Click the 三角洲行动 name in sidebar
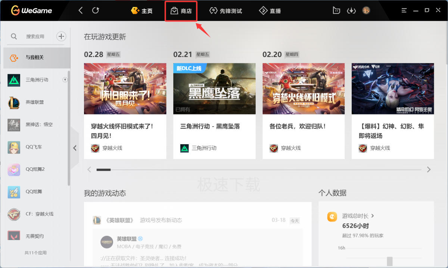Image resolution: width=448 pixels, height=268 pixels. click(x=37, y=80)
